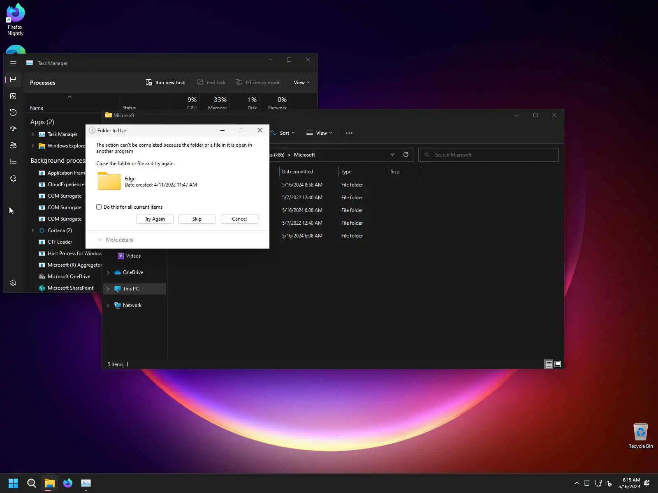Screen dimensions: 658x493
Task: Open the Details list icon in Task Manager
Action: [x=13, y=162]
